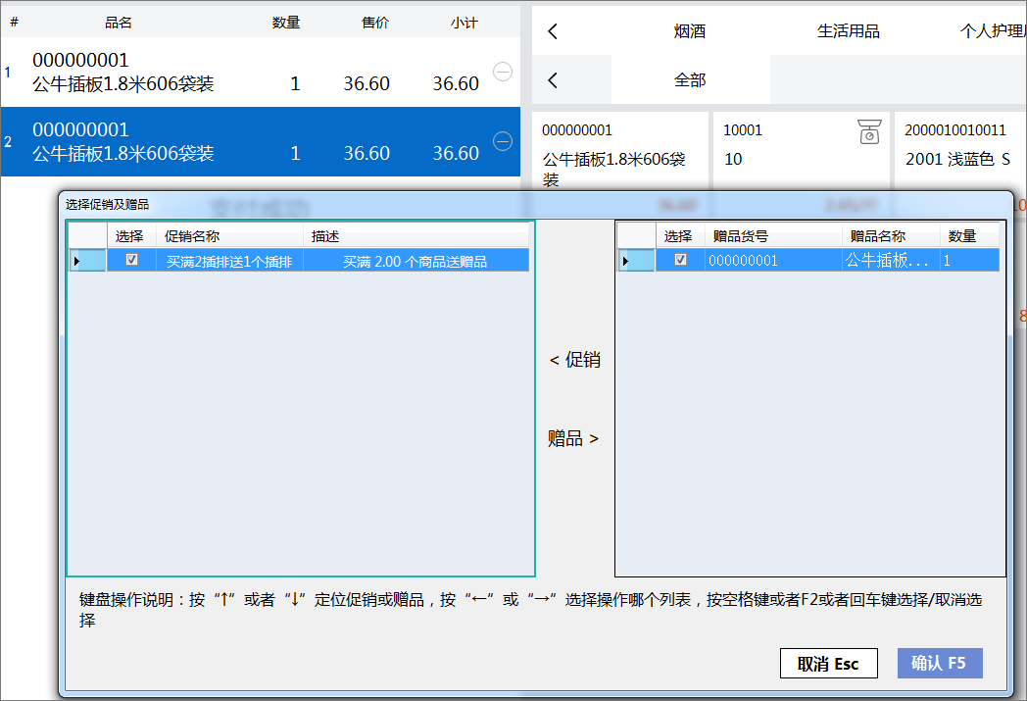
Task: Click the 10001 product card
Action: [x=801, y=151]
